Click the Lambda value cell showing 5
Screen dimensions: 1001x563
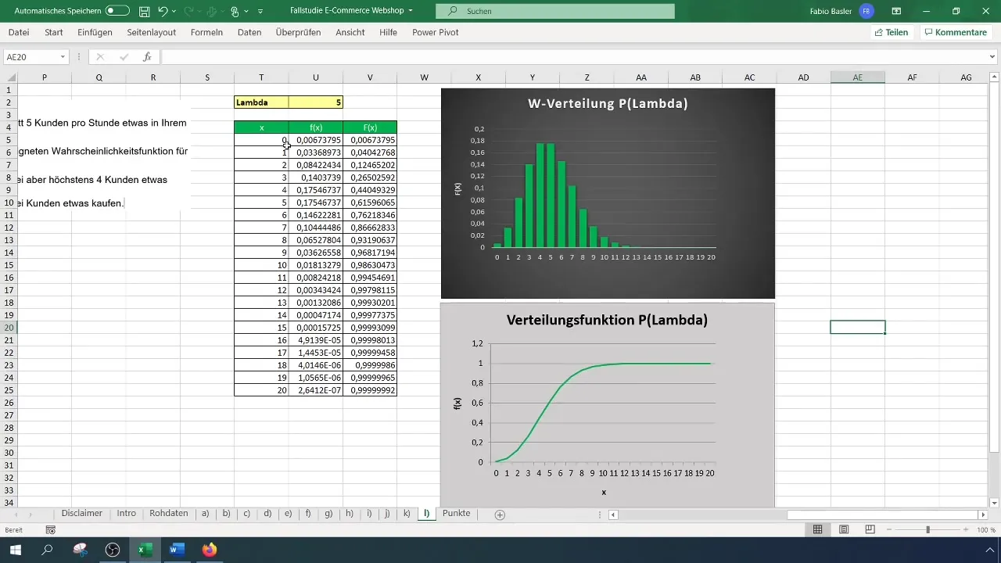point(316,102)
